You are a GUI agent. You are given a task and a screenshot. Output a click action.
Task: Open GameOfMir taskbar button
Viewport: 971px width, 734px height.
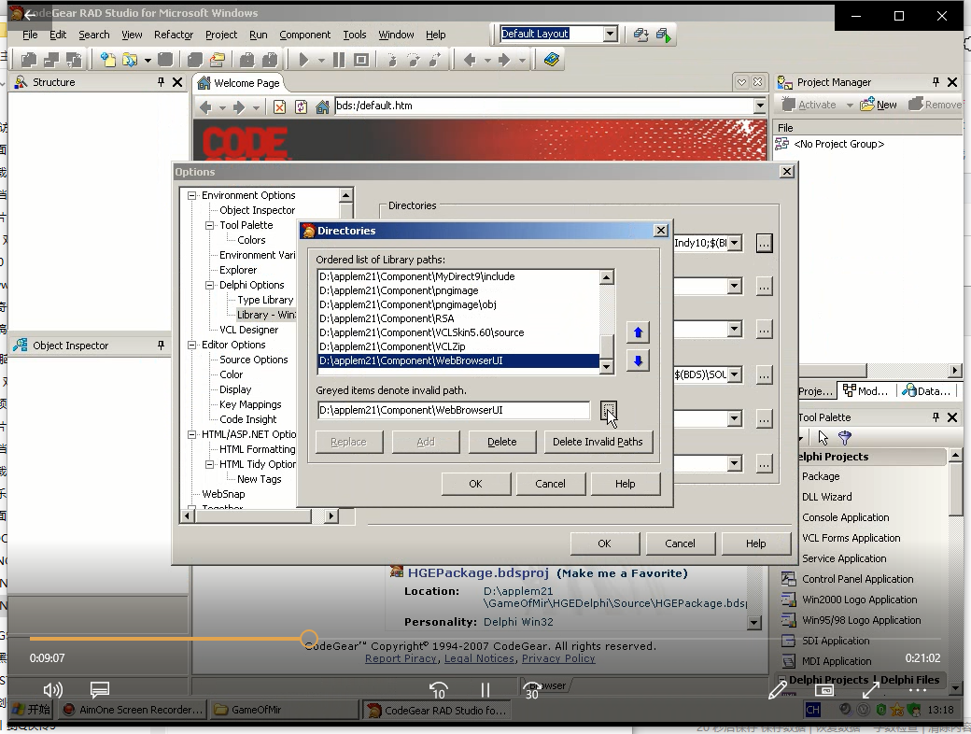[284, 710]
